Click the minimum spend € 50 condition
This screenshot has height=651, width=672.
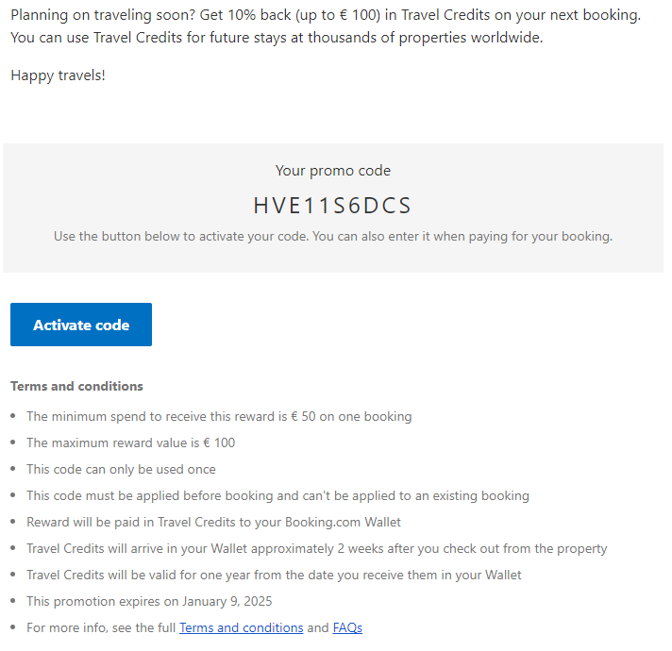(219, 416)
